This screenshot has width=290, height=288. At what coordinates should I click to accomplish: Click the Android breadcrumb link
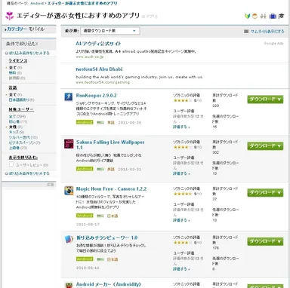coord(37,4)
